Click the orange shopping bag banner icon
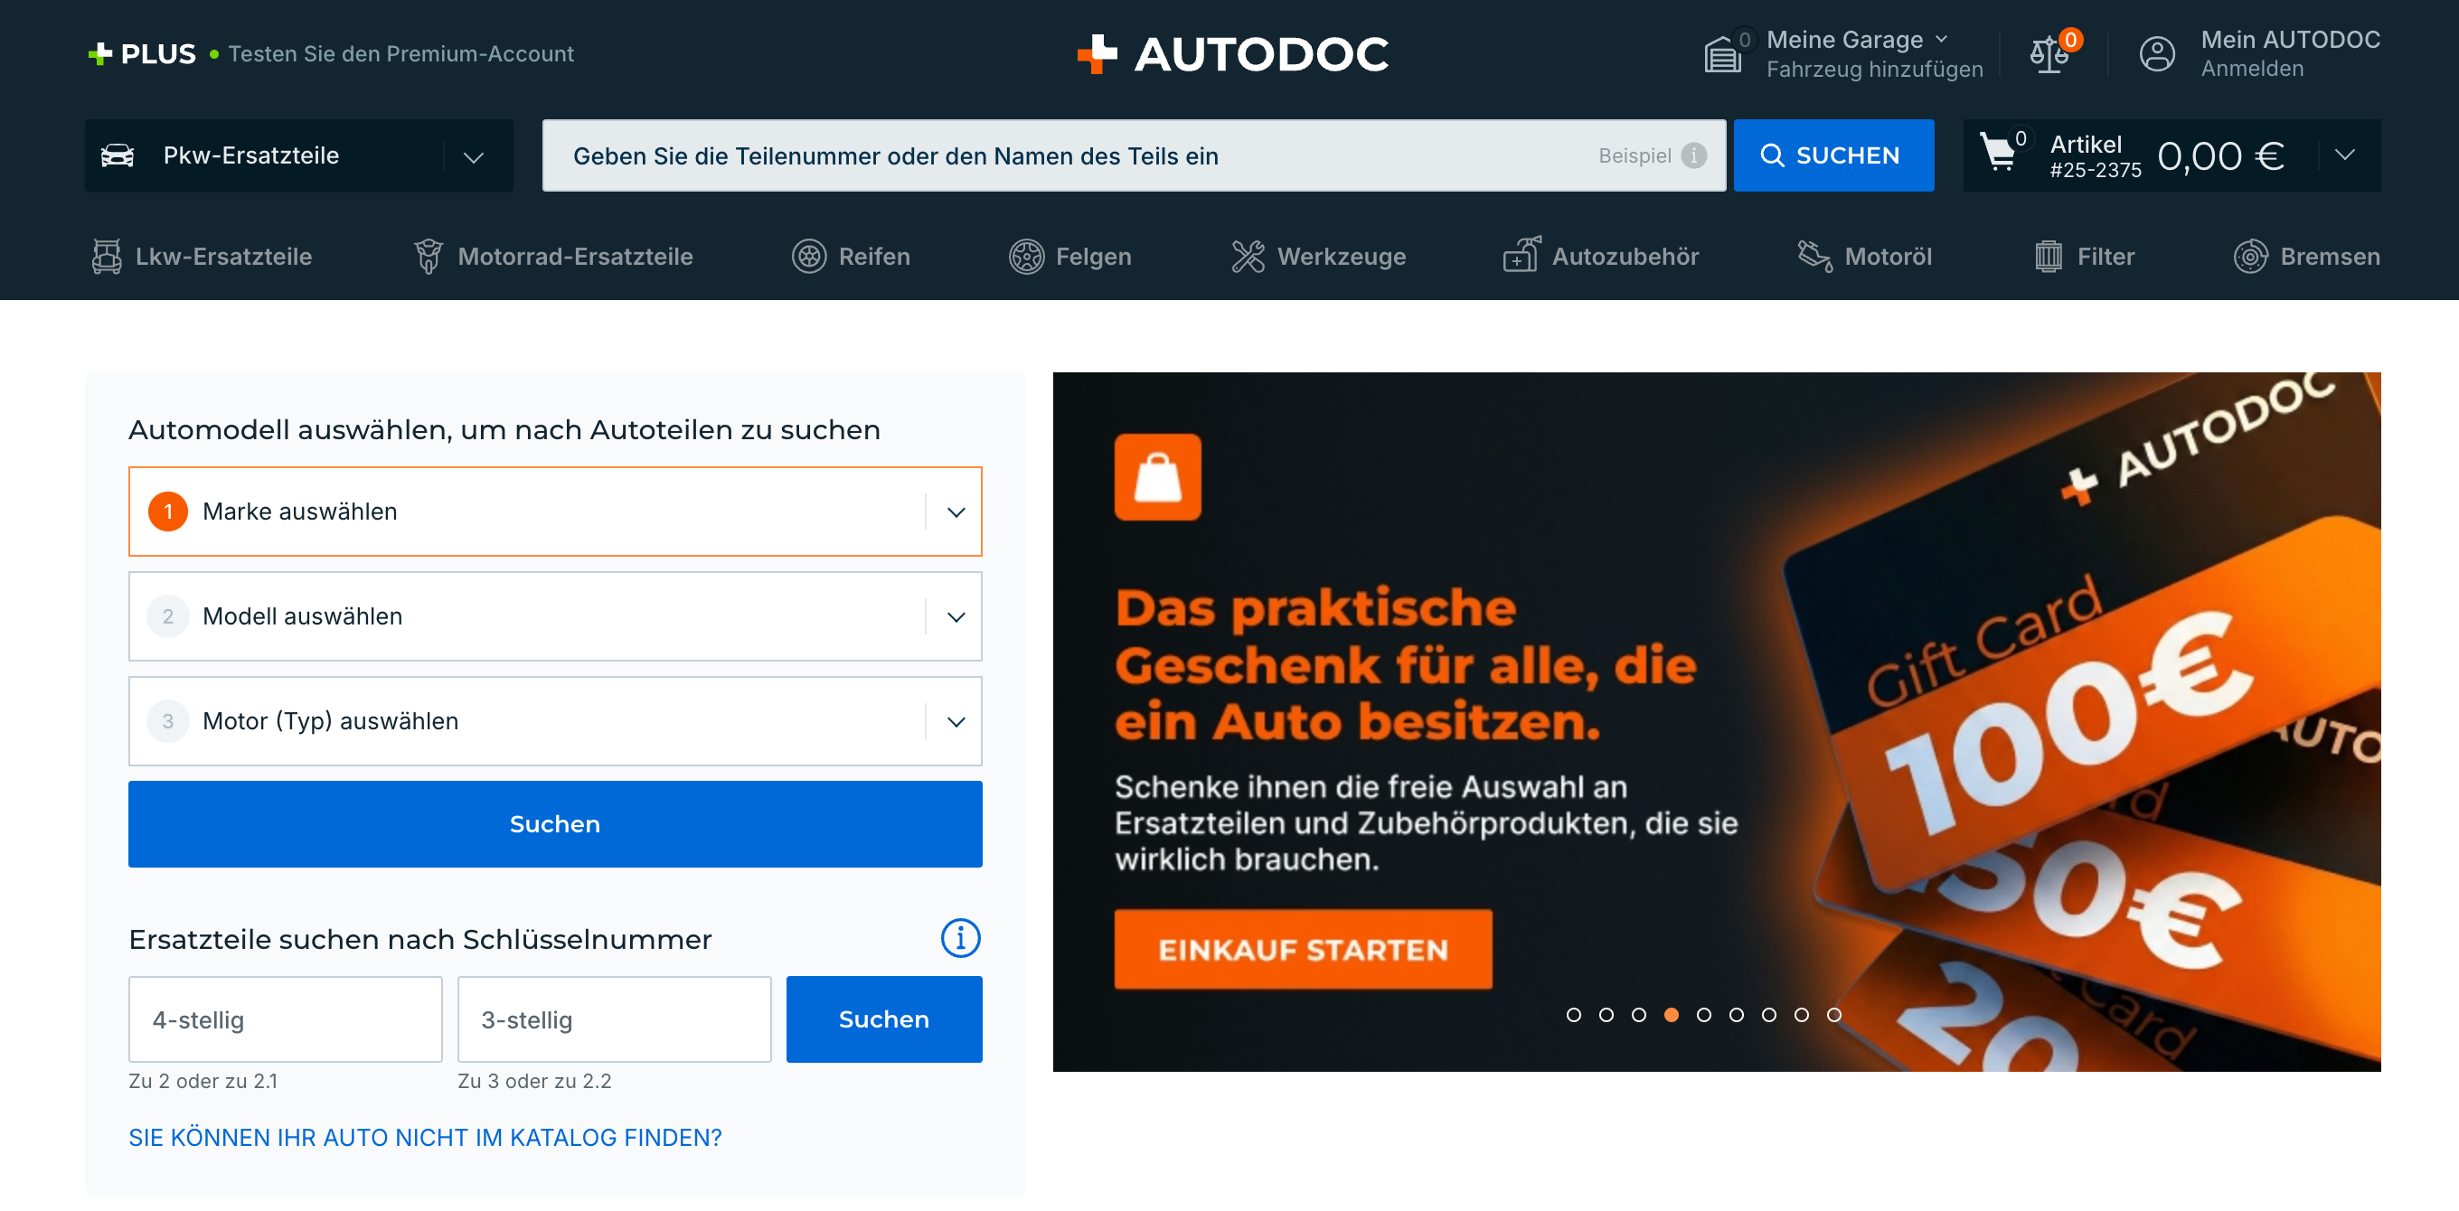2459x1211 pixels. [1158, 477]
